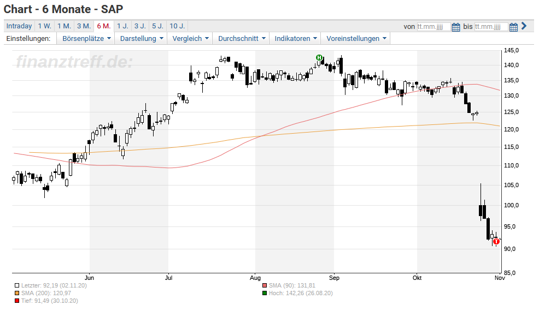This screenshot has width=539, height=311.
Task: Select the 3 M. time range tab
Action: tap(84, 26)
